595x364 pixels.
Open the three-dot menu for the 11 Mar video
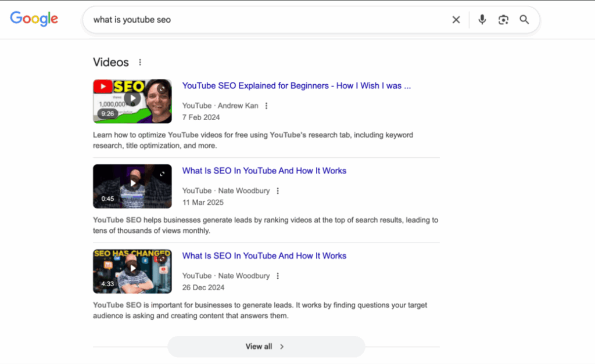click(x=278, y=190)
